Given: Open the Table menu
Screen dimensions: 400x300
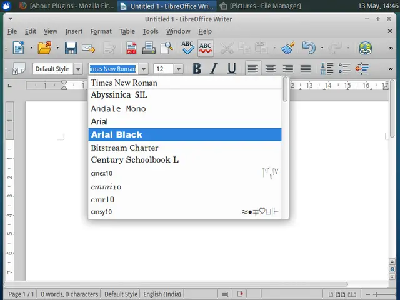Looking at the screenshot, I should 127,31.
